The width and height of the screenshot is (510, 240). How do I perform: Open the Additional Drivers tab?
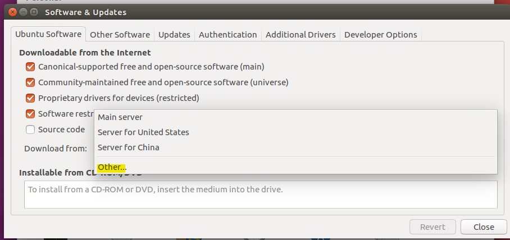point(300,35)
